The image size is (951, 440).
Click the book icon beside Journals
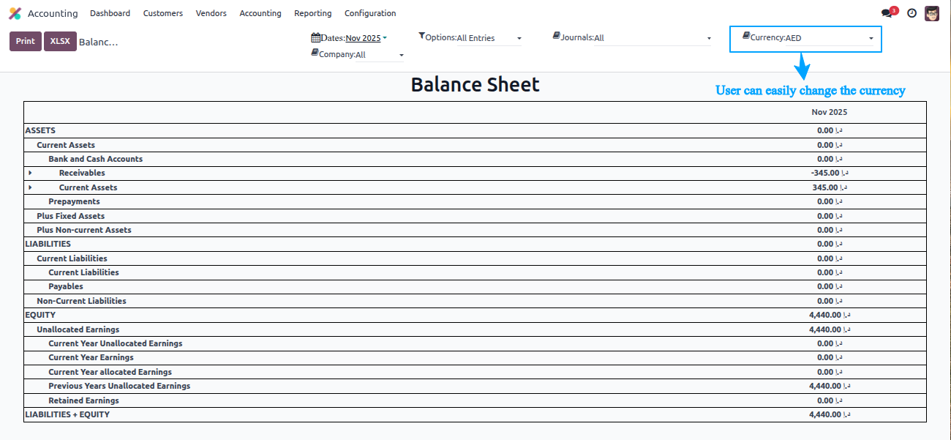point(556,35)
